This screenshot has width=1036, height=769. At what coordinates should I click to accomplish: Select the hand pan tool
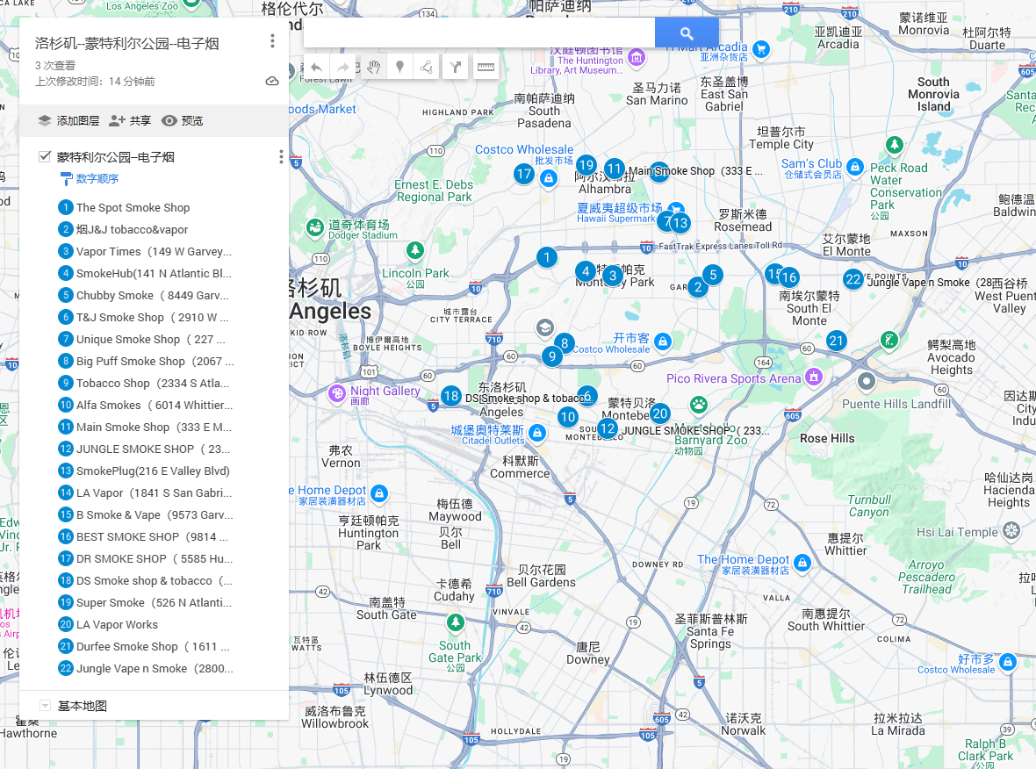click(373, 68)
